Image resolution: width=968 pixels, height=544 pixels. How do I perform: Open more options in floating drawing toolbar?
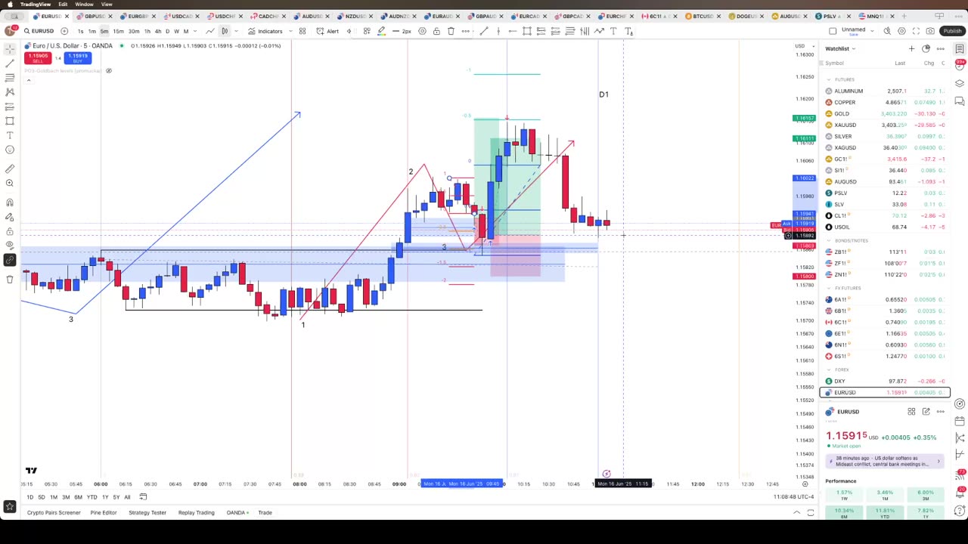pos(465,31)
